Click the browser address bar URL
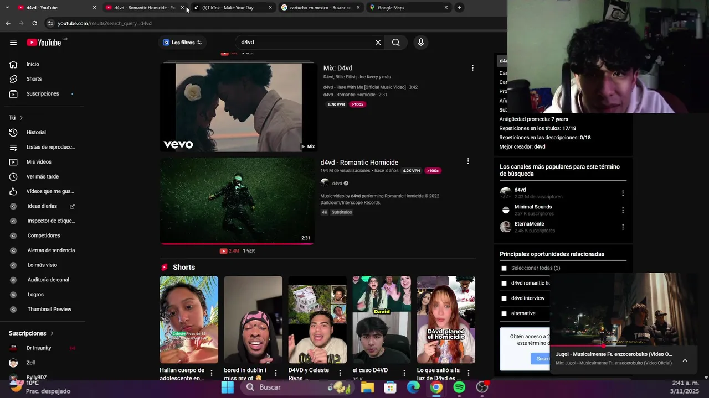Screen dimensions: 709x398 105,23
